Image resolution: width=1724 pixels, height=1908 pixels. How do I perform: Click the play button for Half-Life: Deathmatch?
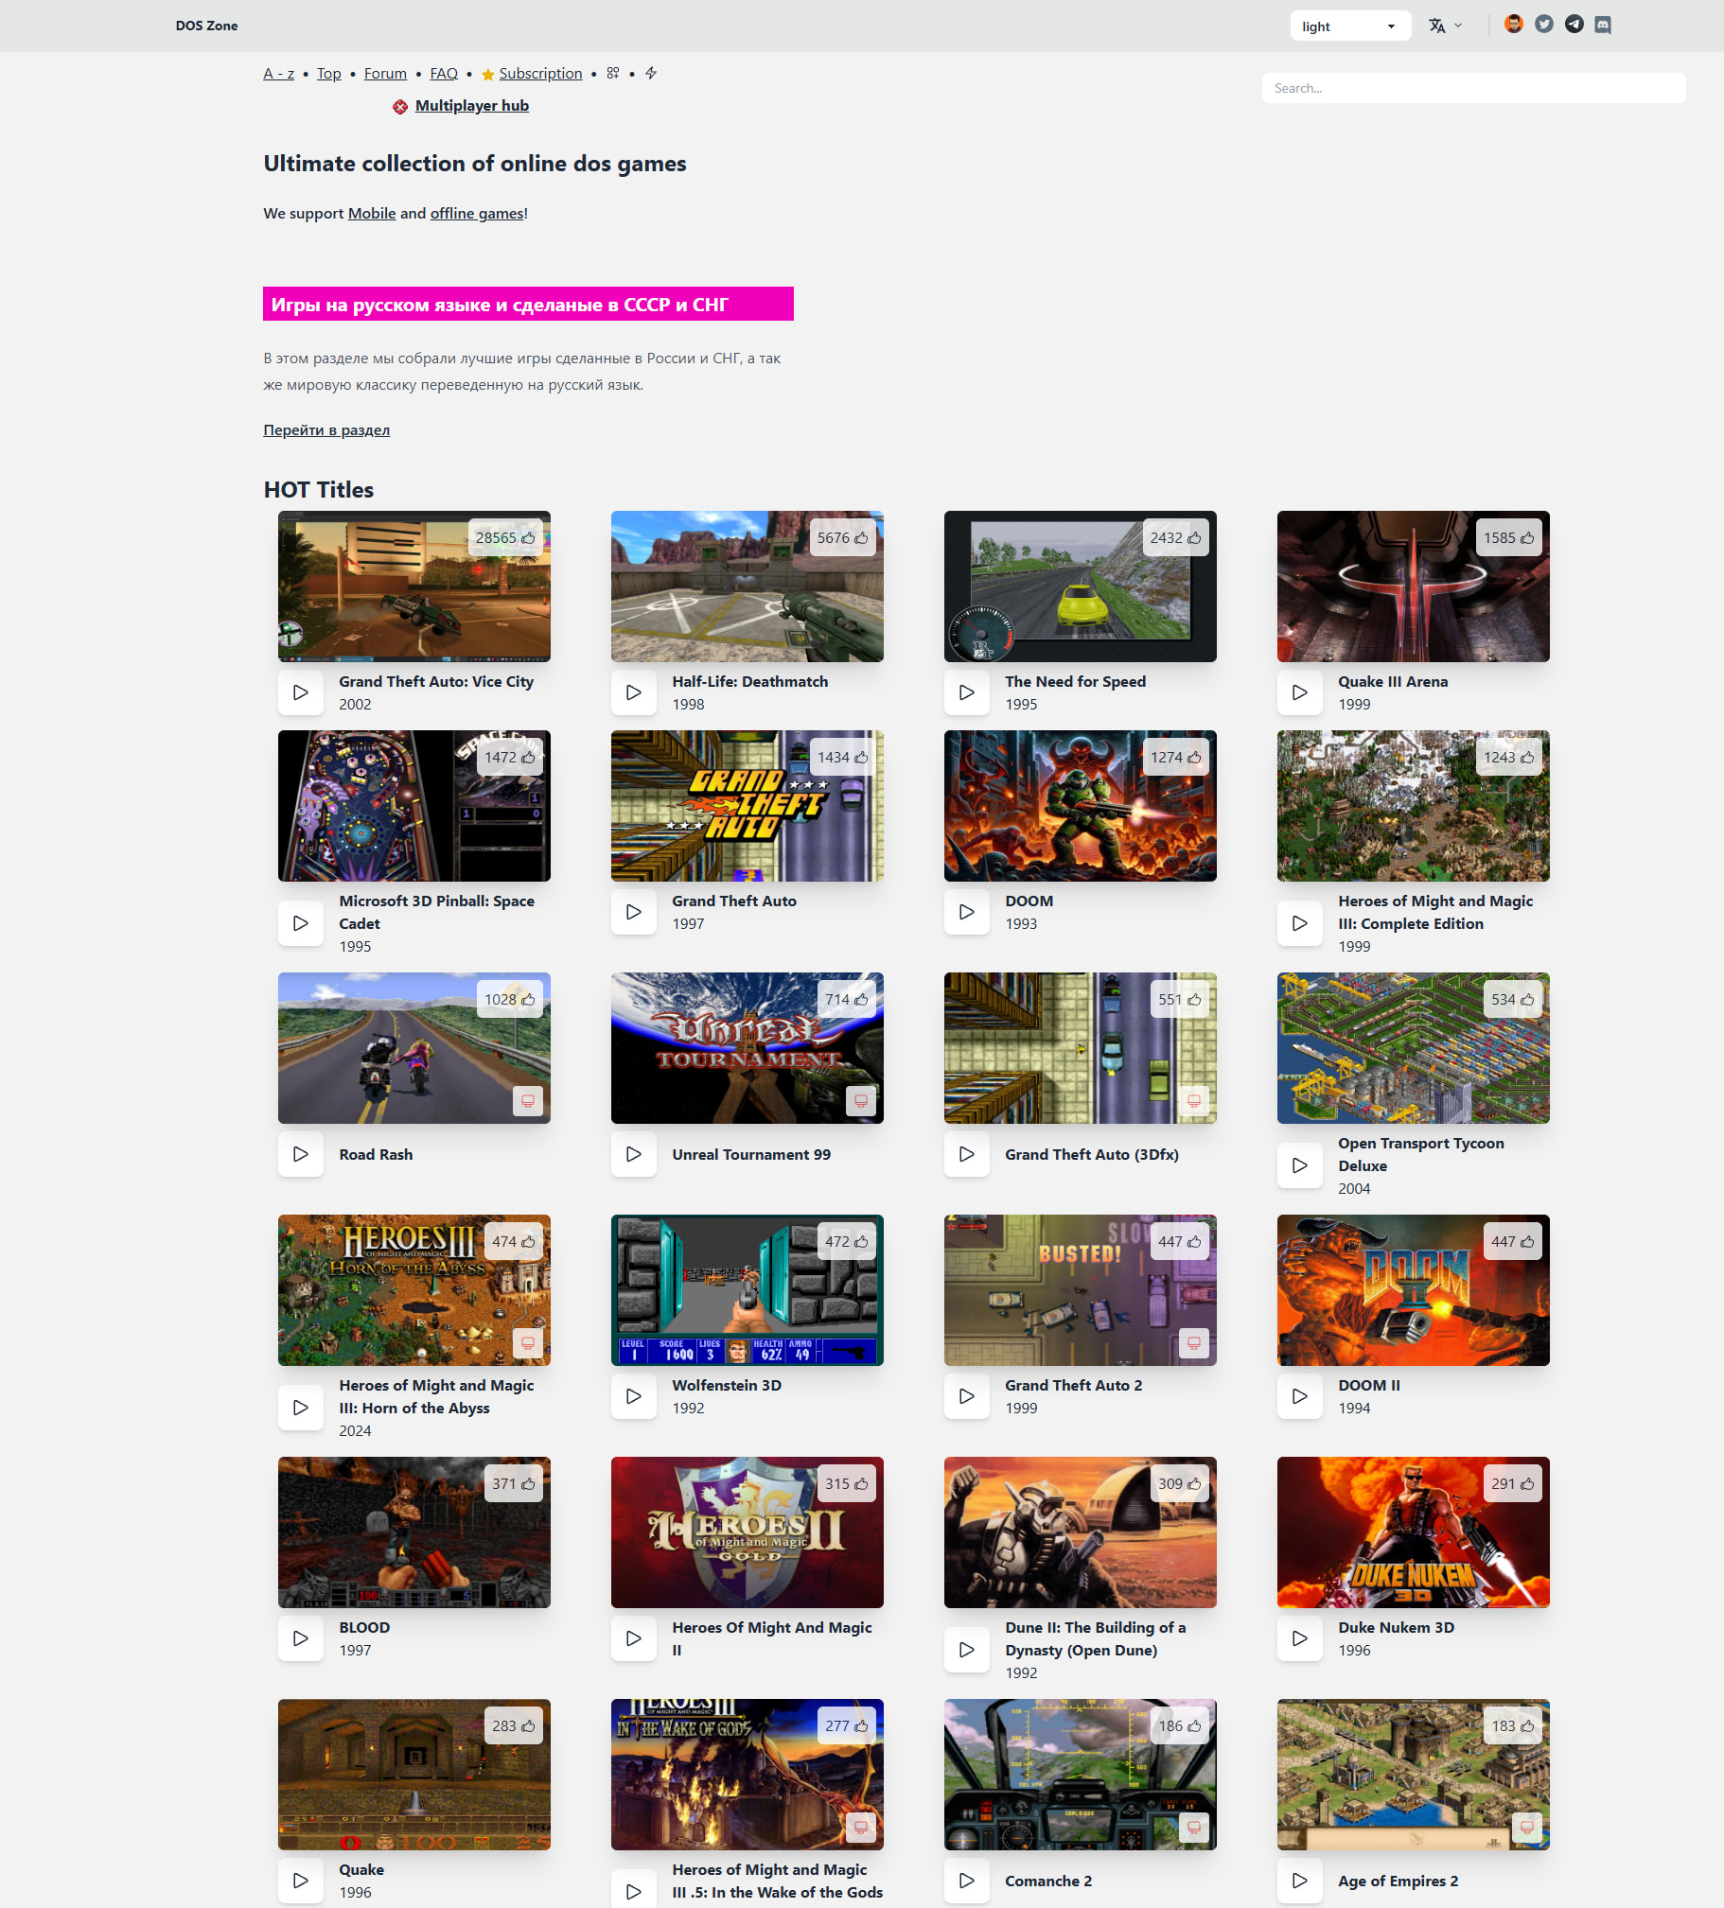(634, 692)
